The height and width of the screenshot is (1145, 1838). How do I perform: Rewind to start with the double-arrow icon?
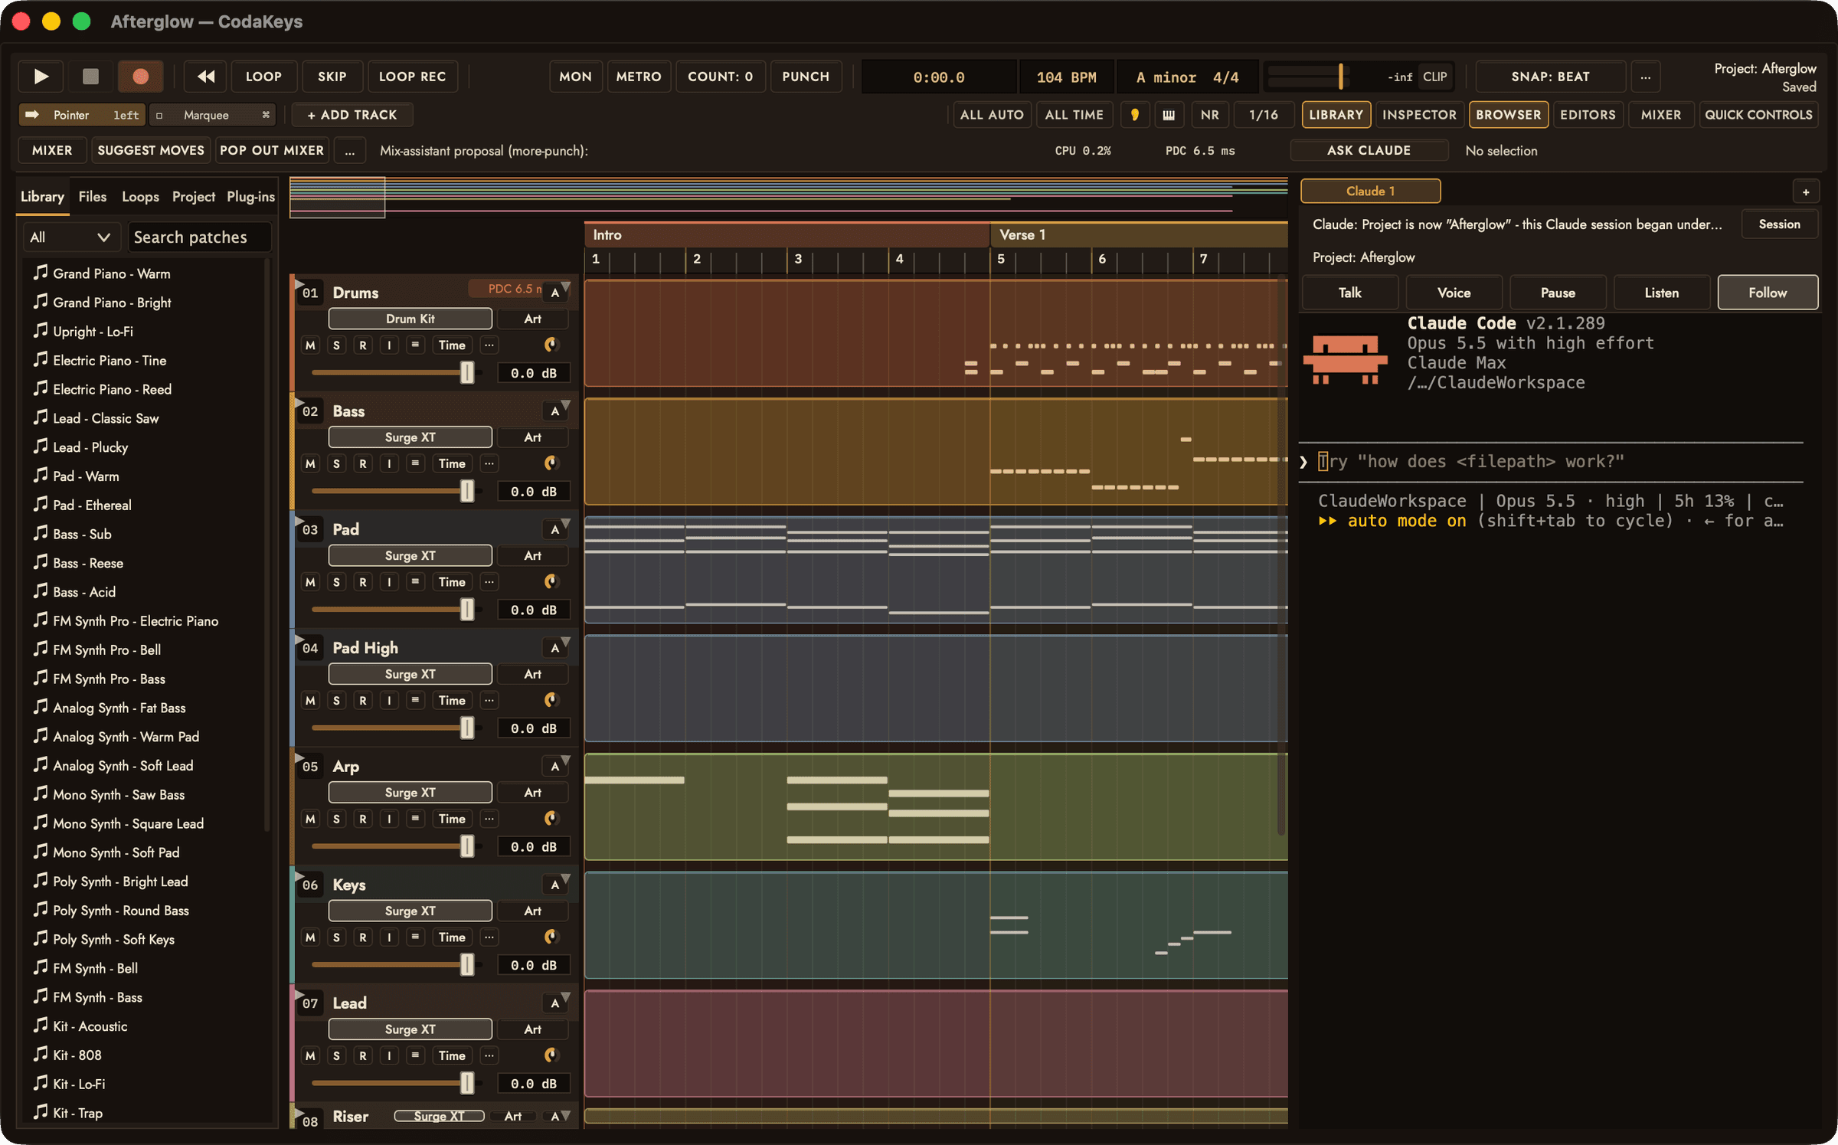click(x=206, y=77)
